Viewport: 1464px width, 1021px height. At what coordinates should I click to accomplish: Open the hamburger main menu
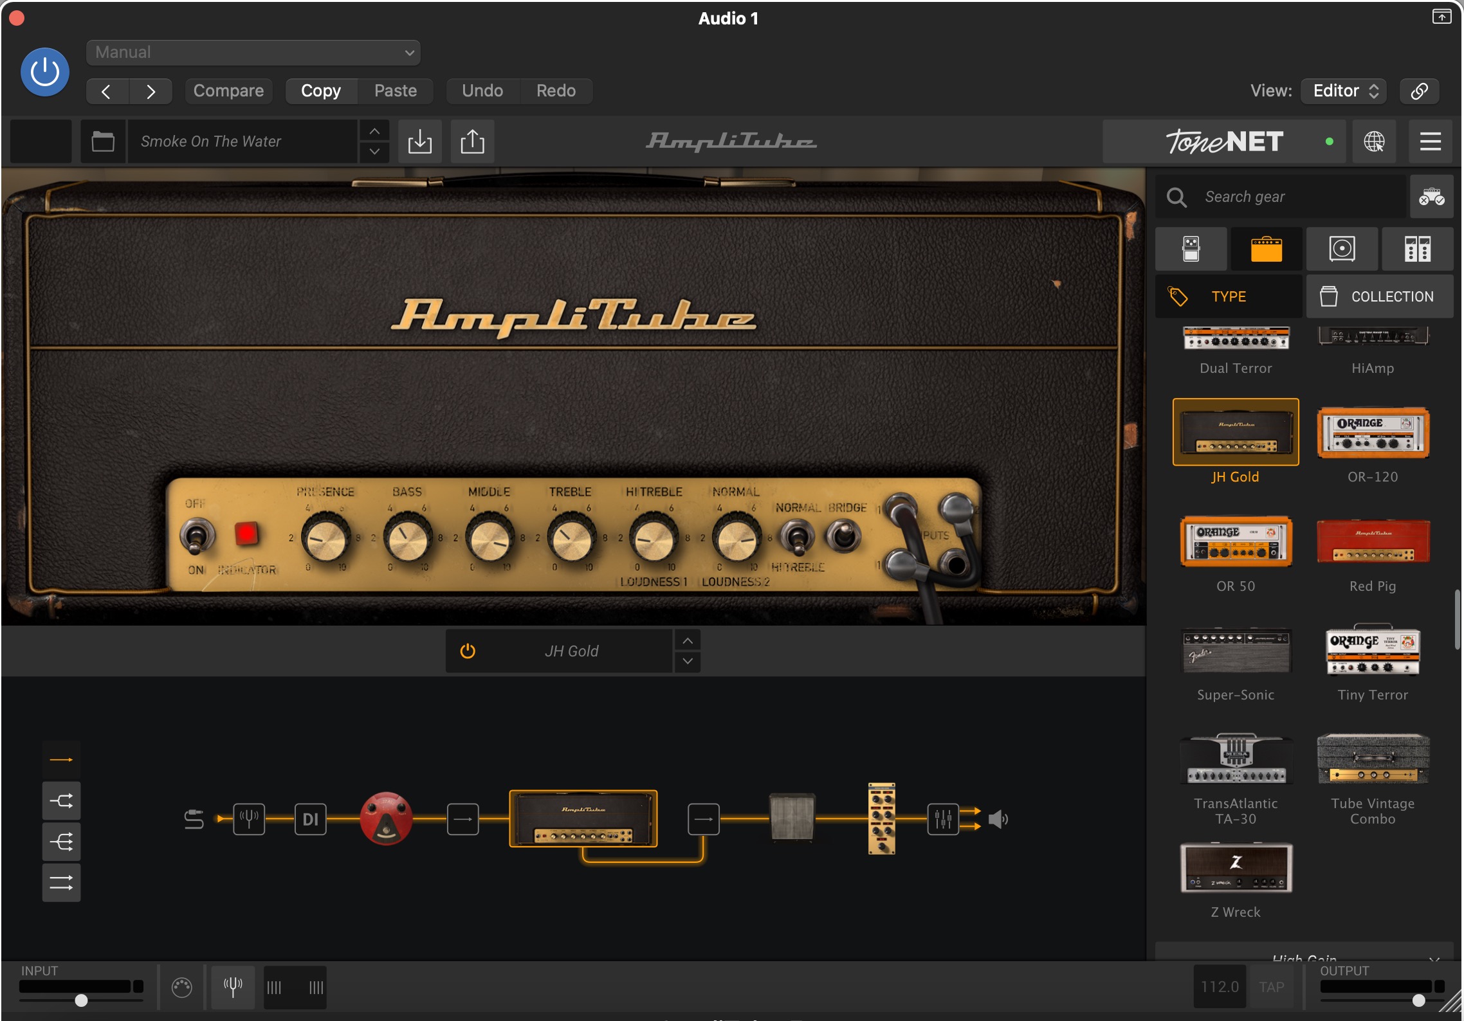tap(1431, 141)
